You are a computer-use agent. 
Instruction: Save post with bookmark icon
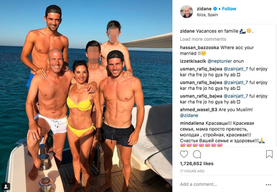[269, 154]
